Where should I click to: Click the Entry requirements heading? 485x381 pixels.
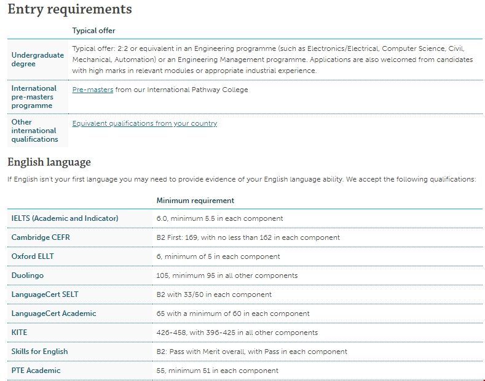69,9
